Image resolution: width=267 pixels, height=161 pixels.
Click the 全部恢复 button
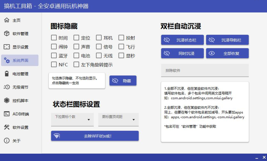[x=227, y=53]
